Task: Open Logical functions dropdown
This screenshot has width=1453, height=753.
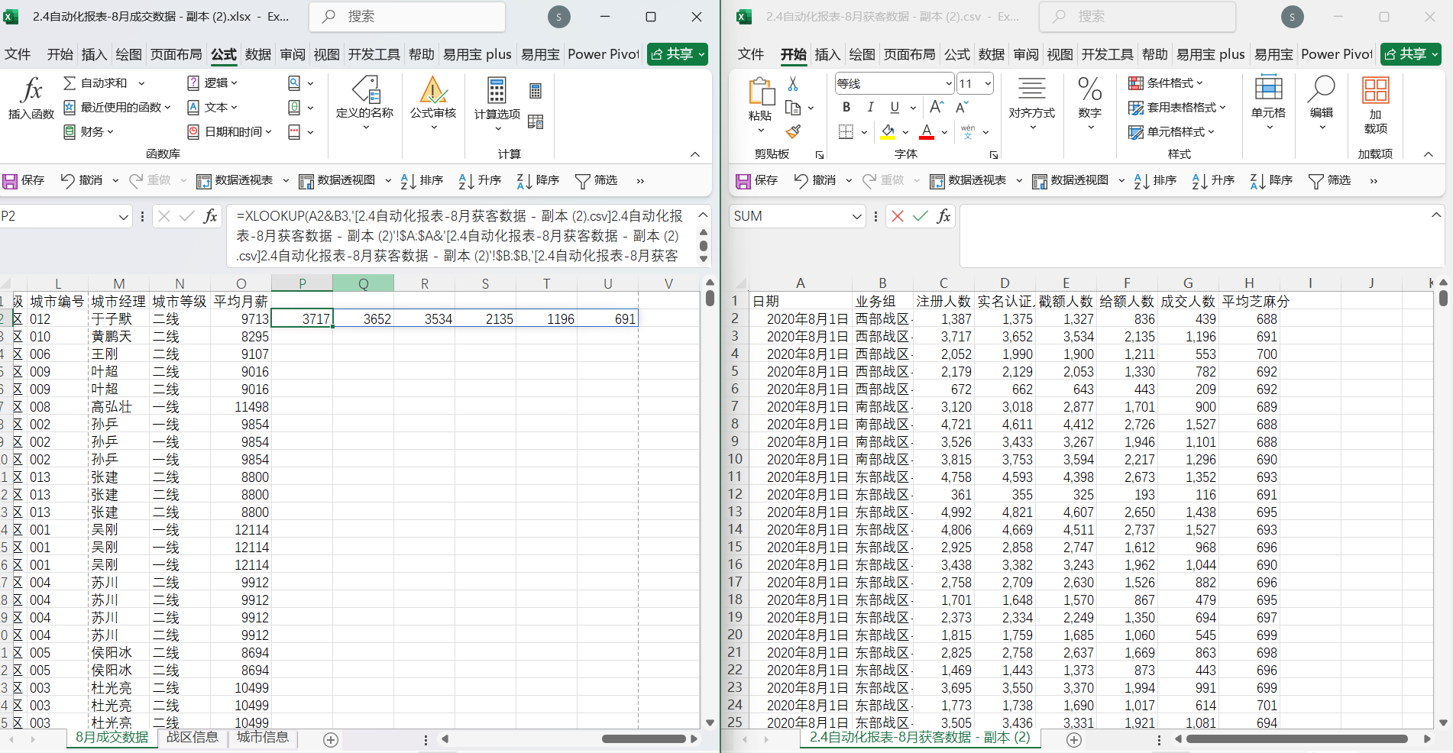Action: pyautogui.click(x=212, y=82)
